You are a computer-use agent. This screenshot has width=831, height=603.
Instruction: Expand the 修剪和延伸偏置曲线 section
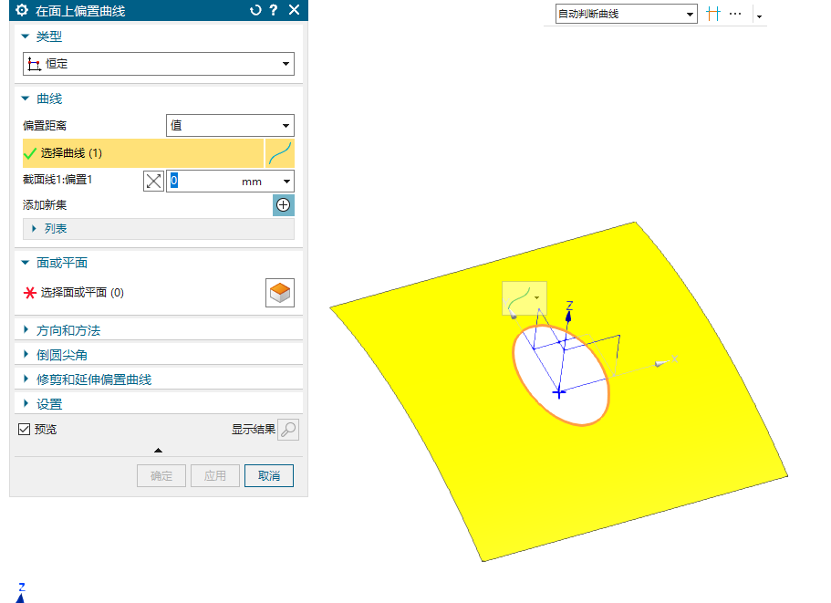[26, 379]
